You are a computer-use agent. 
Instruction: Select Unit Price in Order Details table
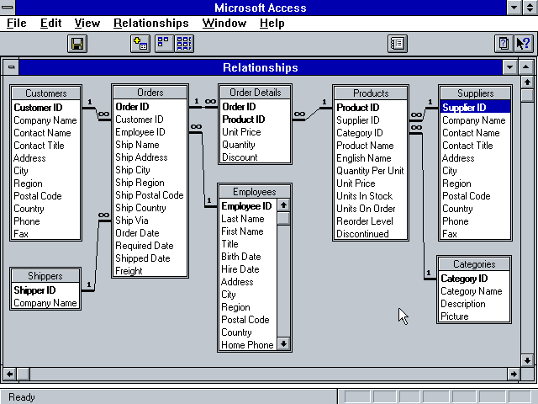(x=241, y=132)
